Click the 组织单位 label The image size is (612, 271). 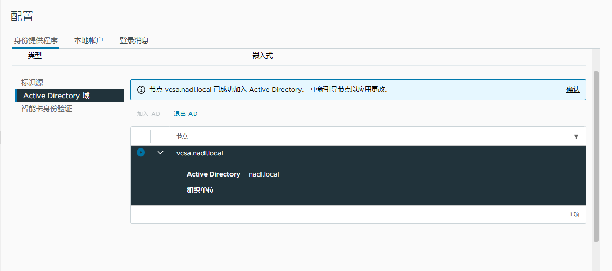click(200, 191)
